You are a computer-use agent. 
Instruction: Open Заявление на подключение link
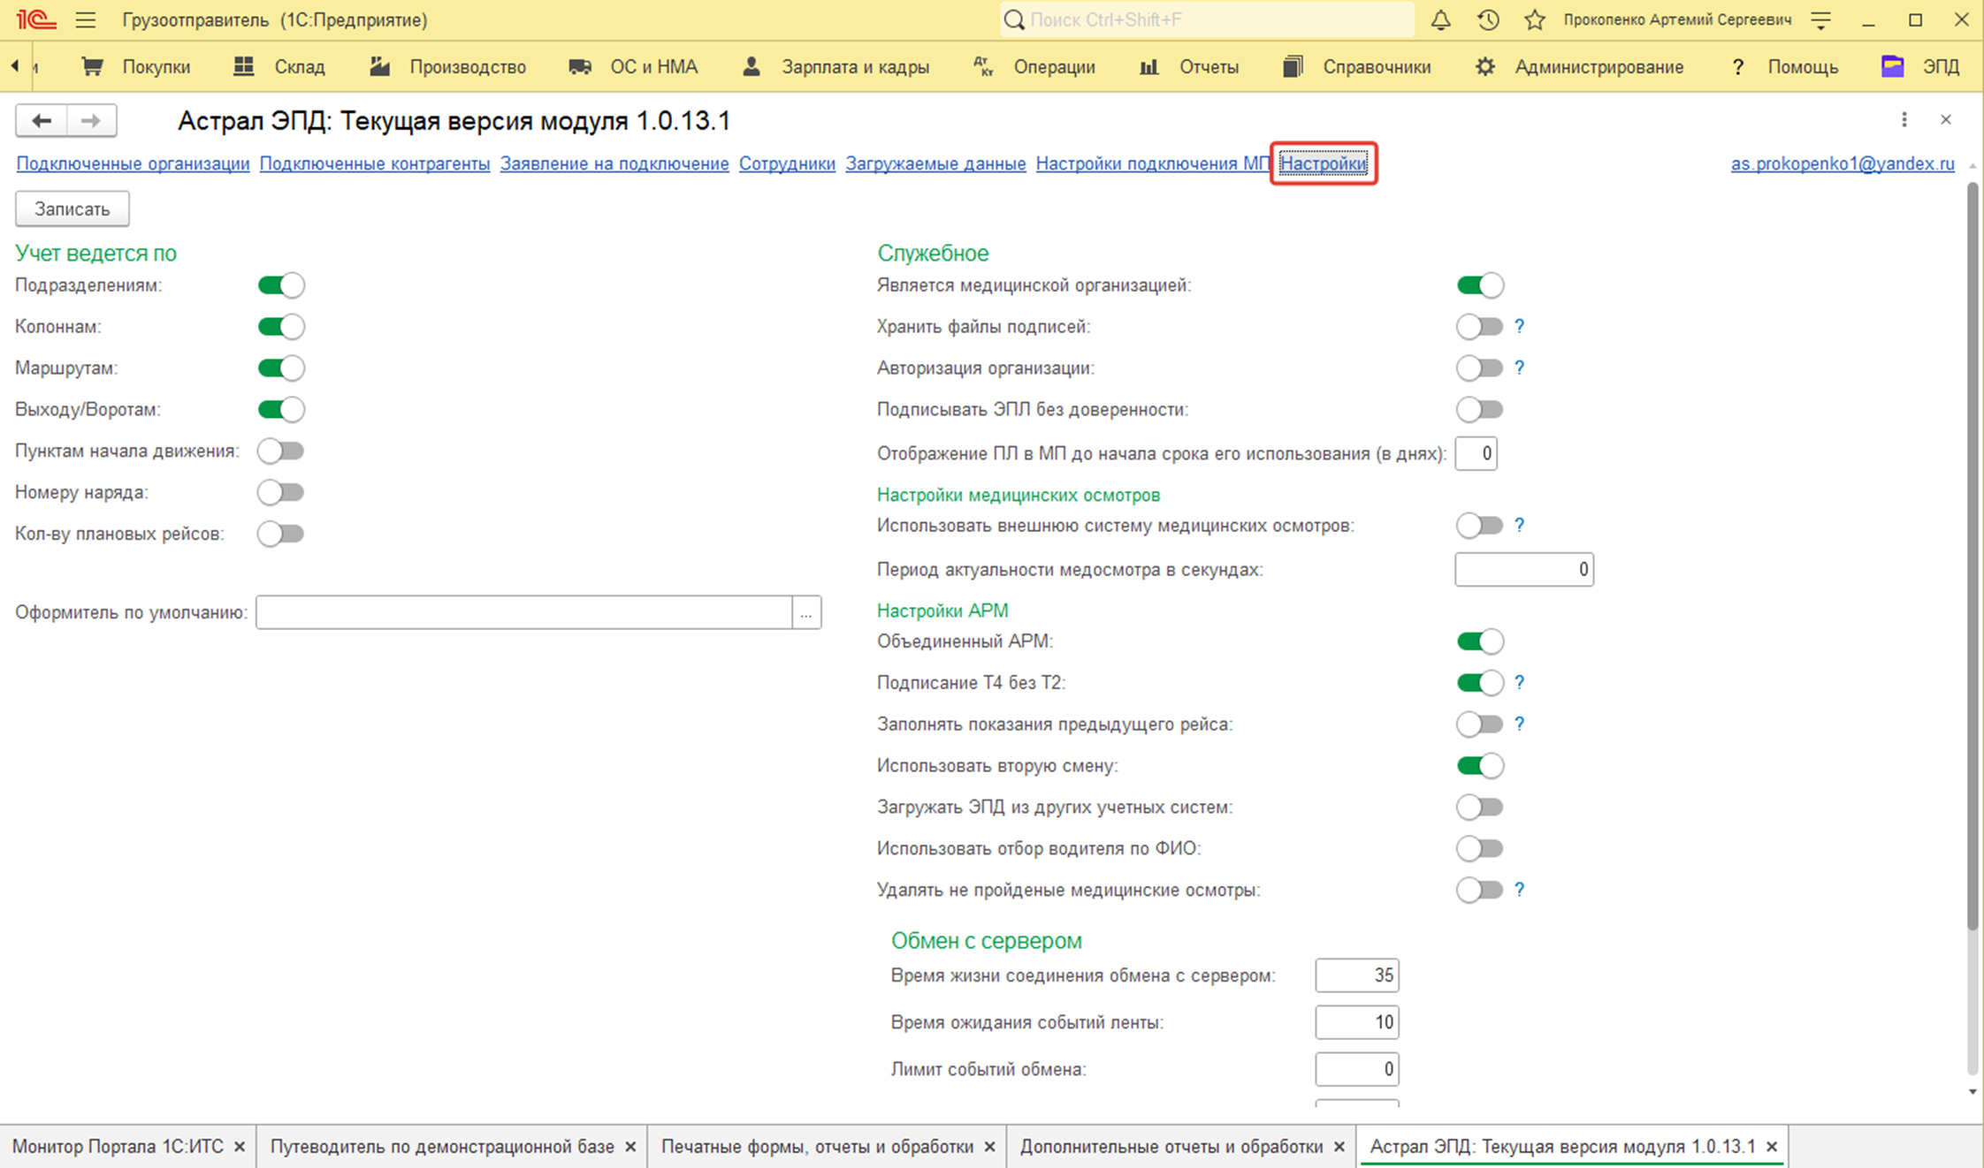614,163
